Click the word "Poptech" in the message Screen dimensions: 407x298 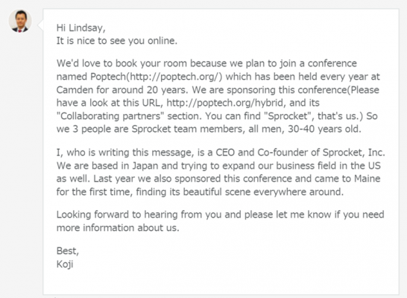click(x=108, y=77)
